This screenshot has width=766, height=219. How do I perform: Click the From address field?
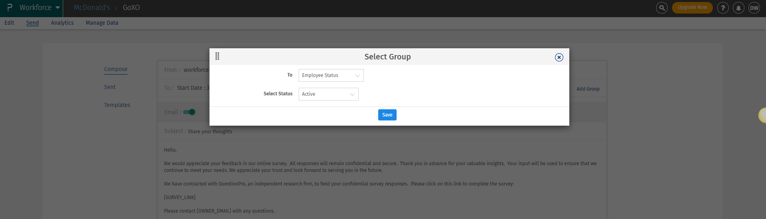[x=196, y=70]
